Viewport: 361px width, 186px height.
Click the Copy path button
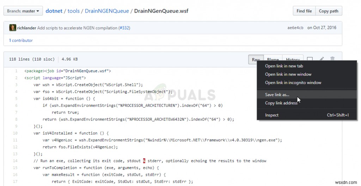point(329,11)
